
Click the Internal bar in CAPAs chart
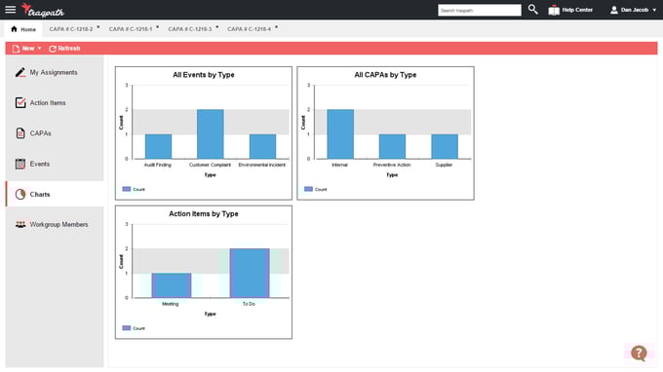coord(340,134)
